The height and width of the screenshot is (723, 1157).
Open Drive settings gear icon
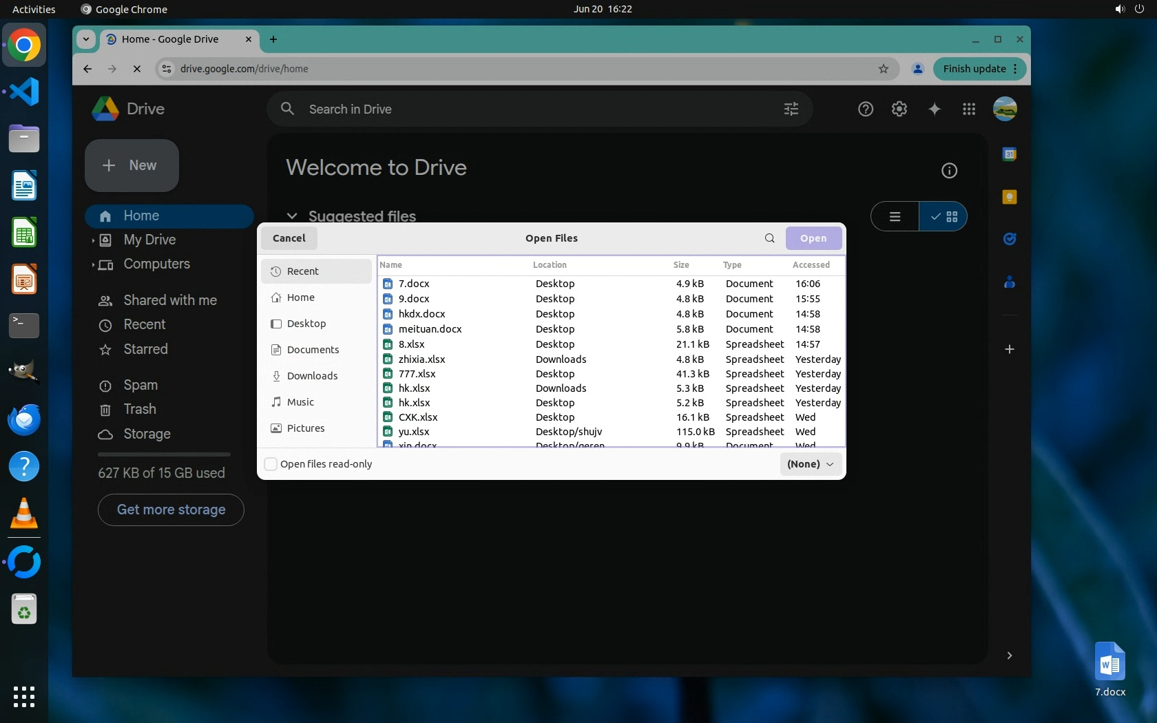point(899,109)
